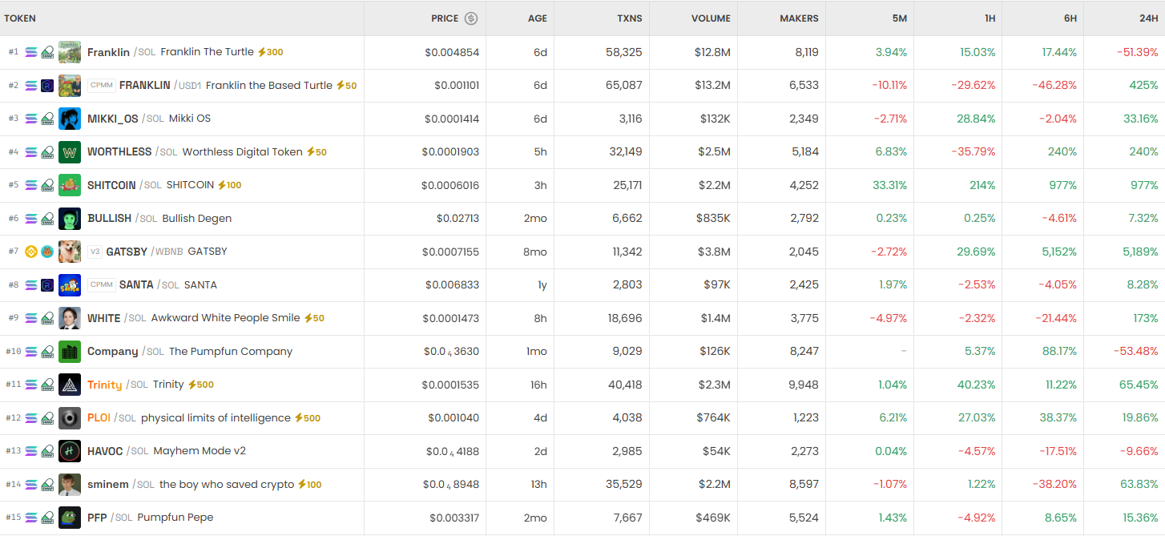
Task: Sort by 24H change column header
Action: (x=1147, y=18)
